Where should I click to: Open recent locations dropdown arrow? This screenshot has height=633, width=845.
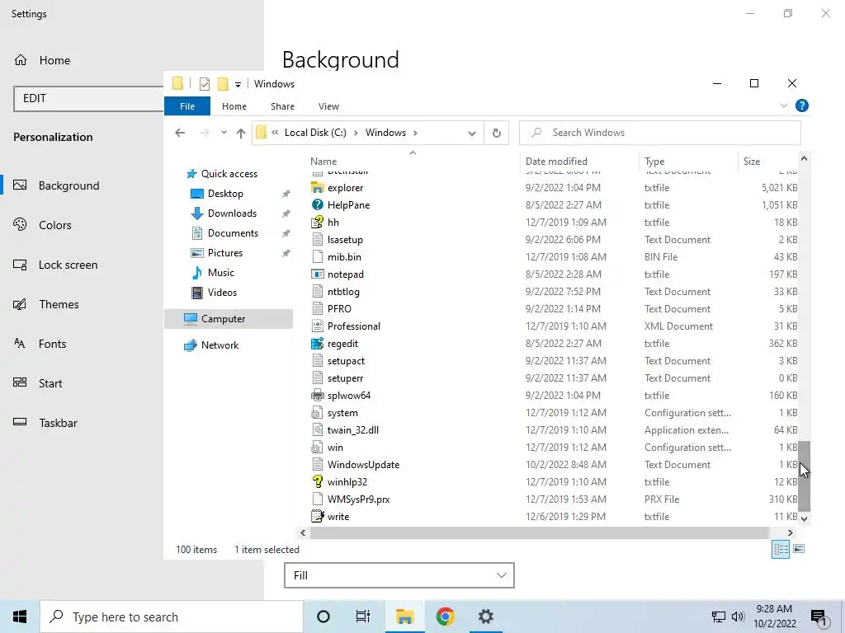[224, 133]
